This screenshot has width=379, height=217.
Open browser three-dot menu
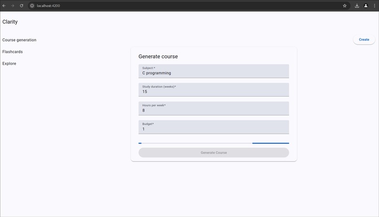[x=374, y=6]
